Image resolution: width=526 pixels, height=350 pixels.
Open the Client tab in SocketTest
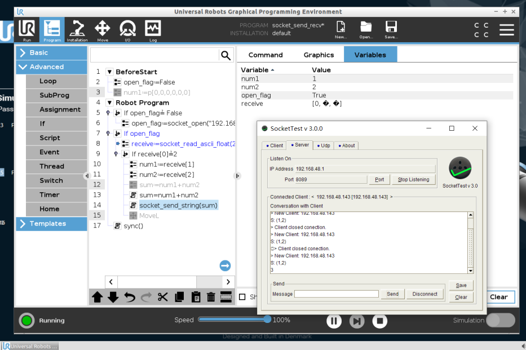[275, 145]
